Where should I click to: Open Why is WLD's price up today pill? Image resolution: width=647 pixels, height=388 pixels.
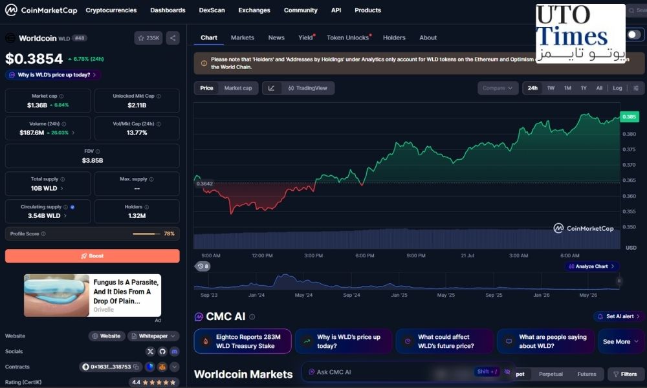[53, 74]
